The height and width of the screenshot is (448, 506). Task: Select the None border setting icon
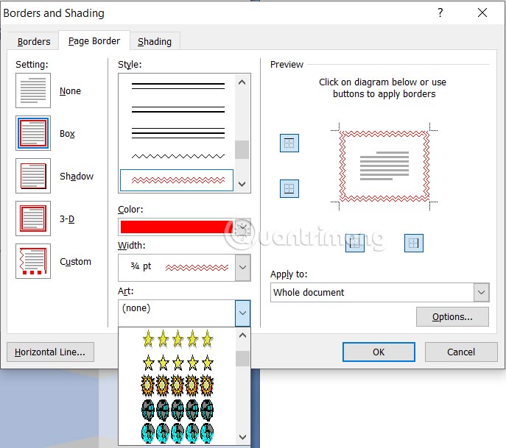click(33, 91)
